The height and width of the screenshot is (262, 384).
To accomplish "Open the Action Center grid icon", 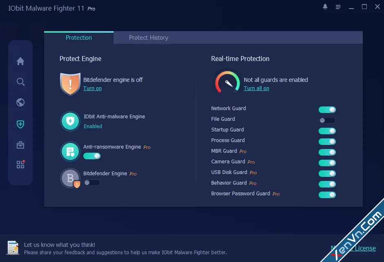I will point(20,164).
